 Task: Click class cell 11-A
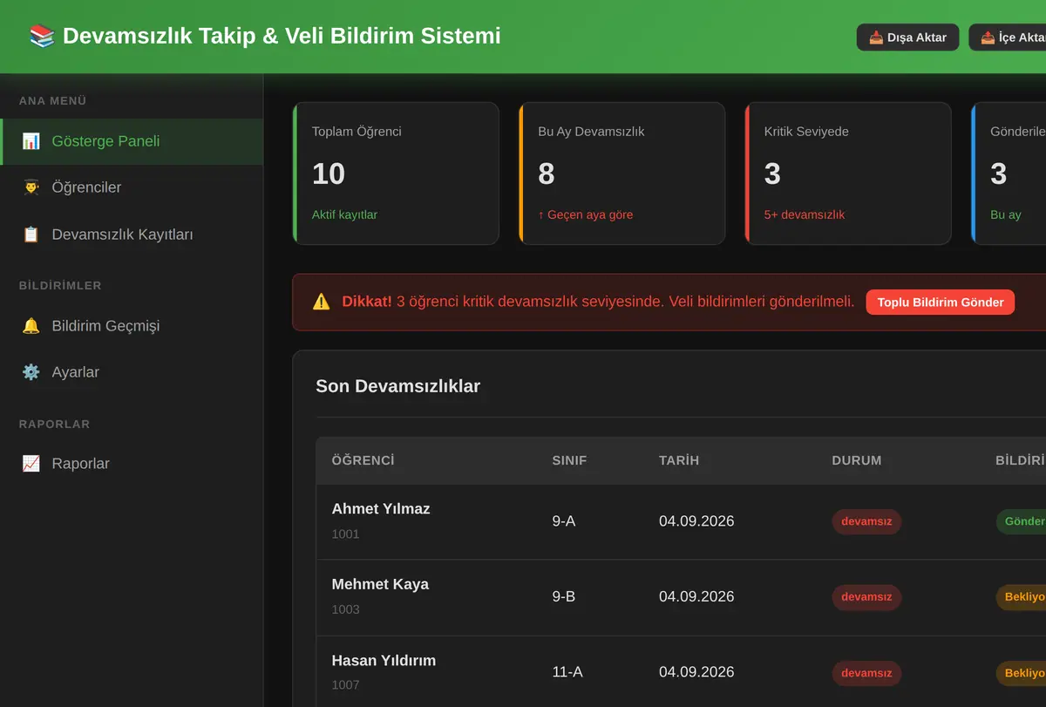pos(567,672)
